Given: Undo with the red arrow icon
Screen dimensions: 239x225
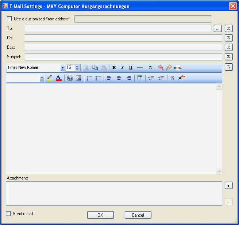Looking at the screenshot, I should [x=161, y=68].
